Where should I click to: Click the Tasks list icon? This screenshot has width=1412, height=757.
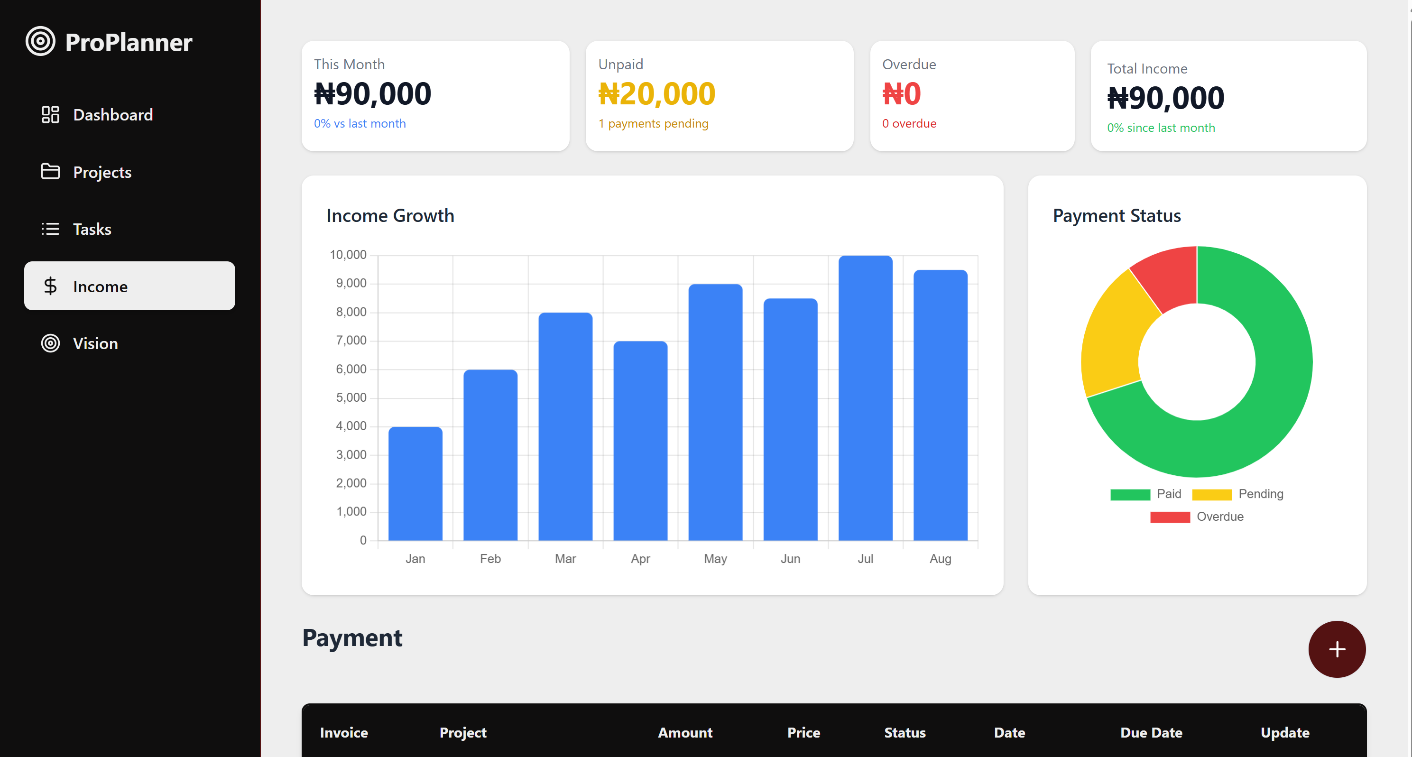tap(50, 229)
